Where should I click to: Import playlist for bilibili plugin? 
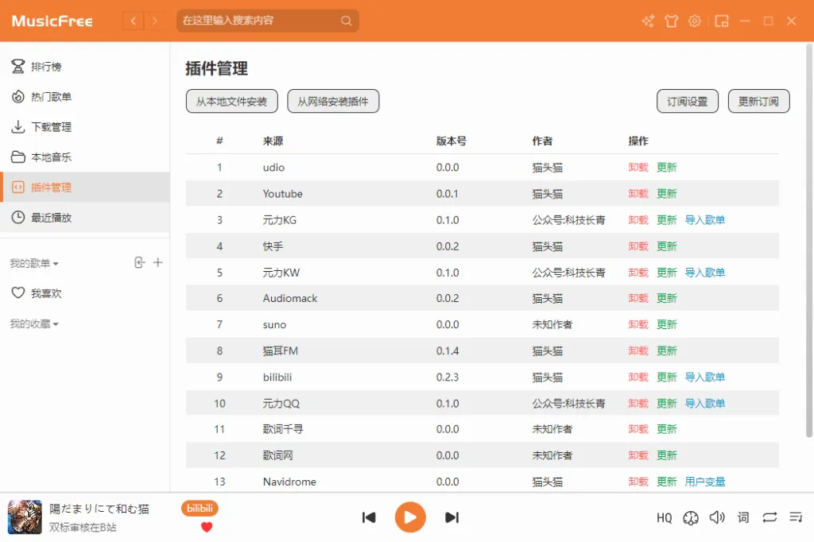point(704,377)
